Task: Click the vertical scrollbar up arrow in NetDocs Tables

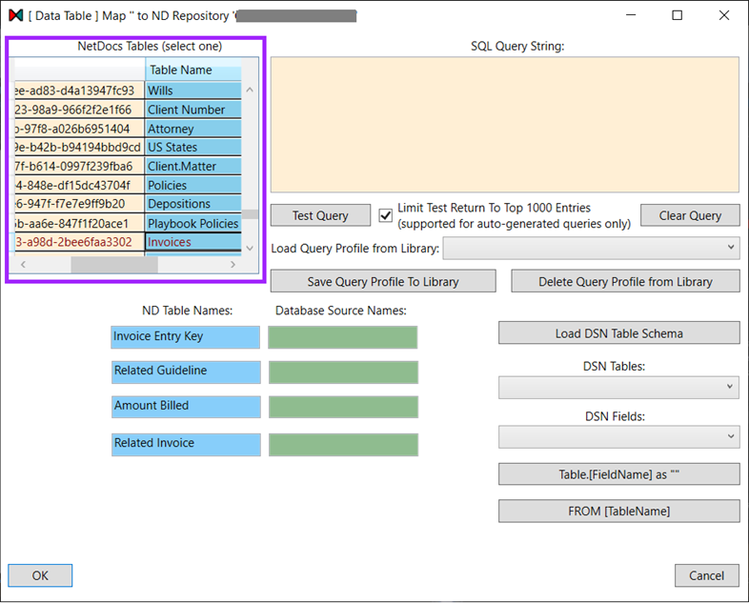Action: point(250,90)
